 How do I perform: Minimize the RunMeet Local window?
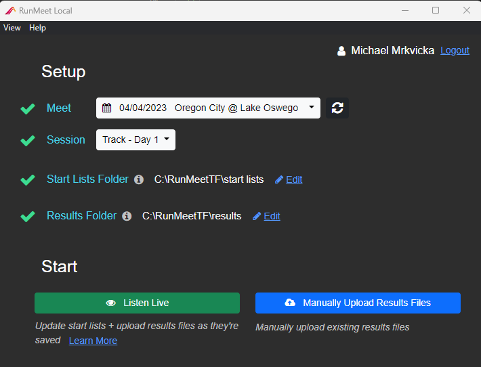[x=405, y=10]
